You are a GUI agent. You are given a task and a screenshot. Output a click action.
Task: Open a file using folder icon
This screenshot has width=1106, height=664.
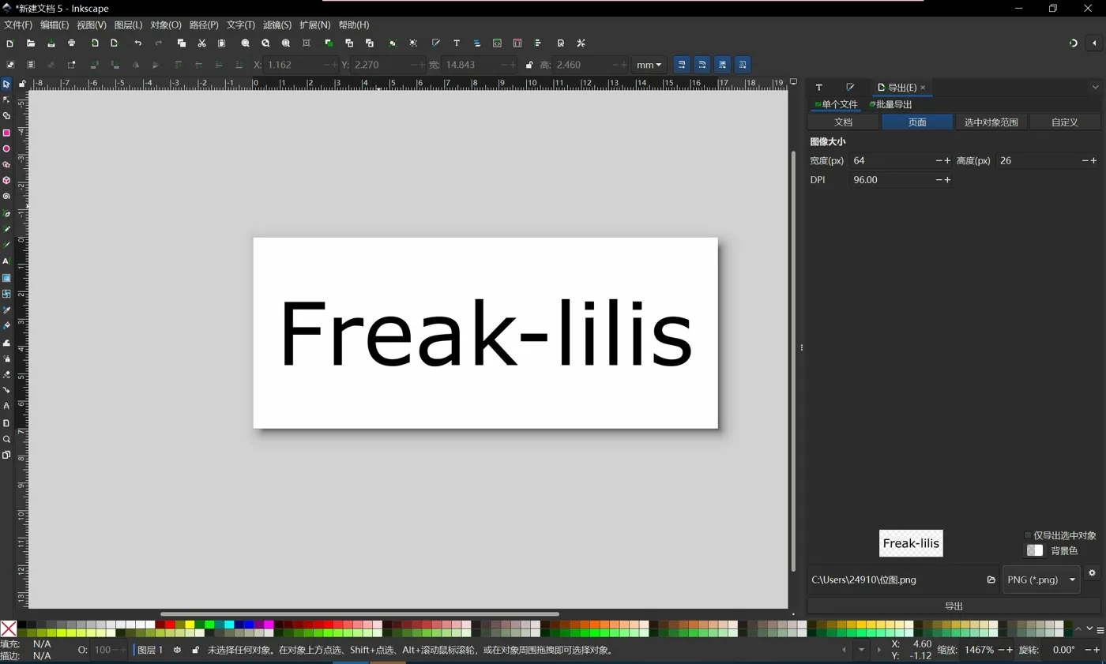(x=31, y=43)
